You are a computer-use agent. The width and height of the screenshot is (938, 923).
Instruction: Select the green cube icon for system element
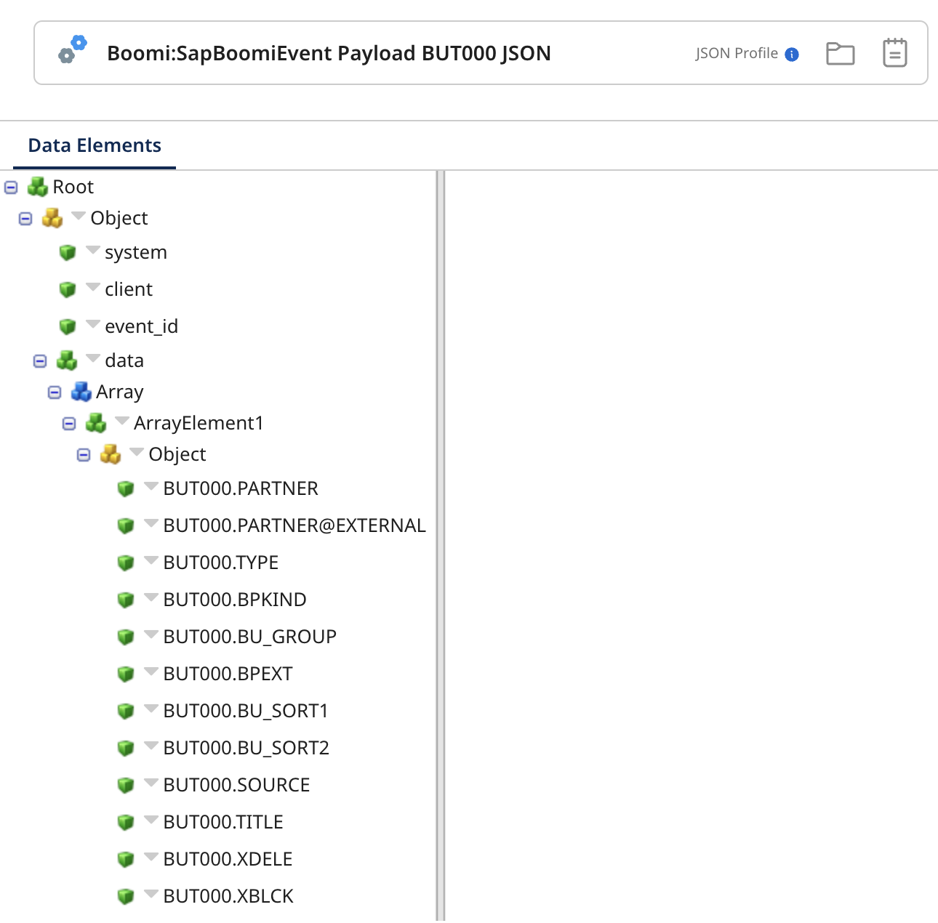coord(68,252)
